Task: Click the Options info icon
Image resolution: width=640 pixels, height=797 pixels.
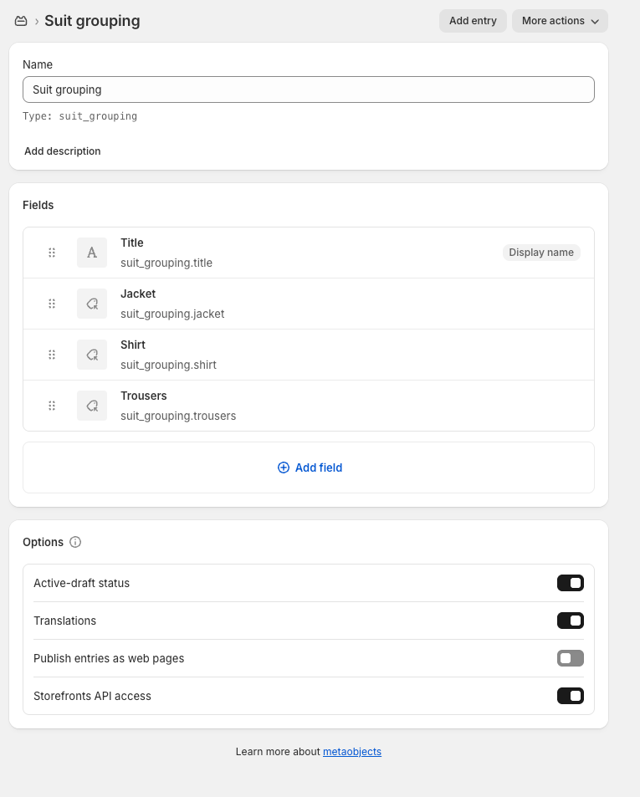Action: [x=75, y=542]
